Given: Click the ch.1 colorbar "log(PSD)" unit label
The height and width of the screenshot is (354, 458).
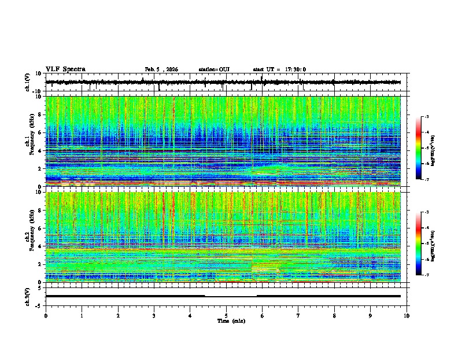Looking at the screenshot, I should [433, 151].
